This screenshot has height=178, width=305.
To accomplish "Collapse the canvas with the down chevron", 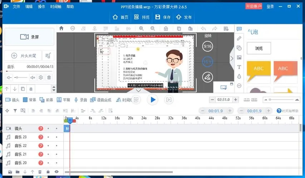I will tap(138, 90).
